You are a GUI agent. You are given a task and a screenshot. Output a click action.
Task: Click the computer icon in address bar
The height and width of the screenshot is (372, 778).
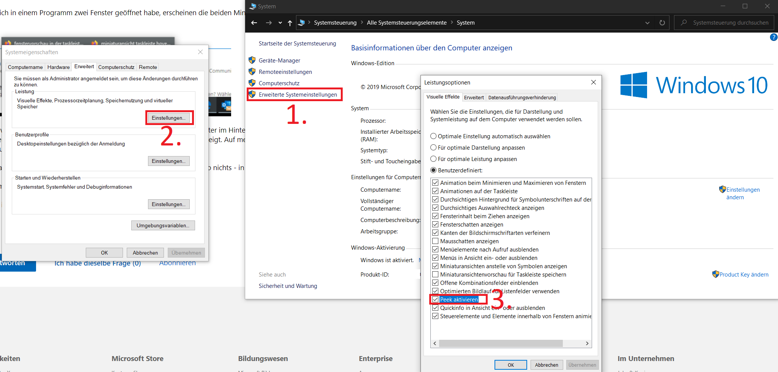[302, 23]
